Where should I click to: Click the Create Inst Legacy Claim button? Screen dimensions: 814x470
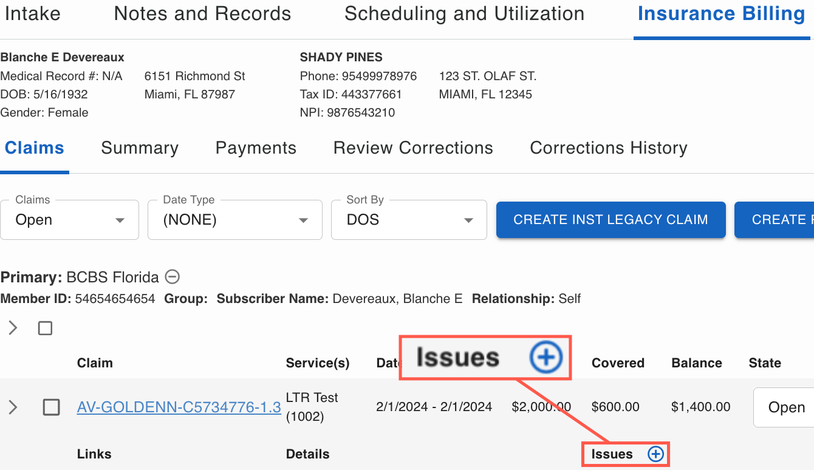click(610, 220)
